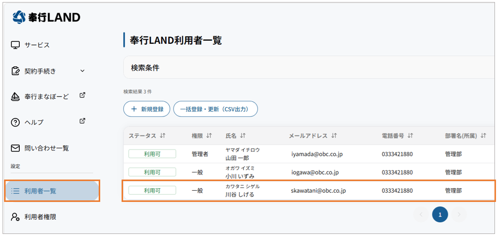Go to next page arrow
The height and width of the screenshot is (236, 499).
(459, 215)
